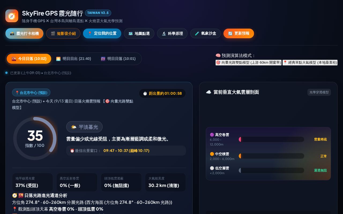Choose 向量光路雙點模型 algorithm mode
This screenshot has height=214, width=343.
[248, 63]
